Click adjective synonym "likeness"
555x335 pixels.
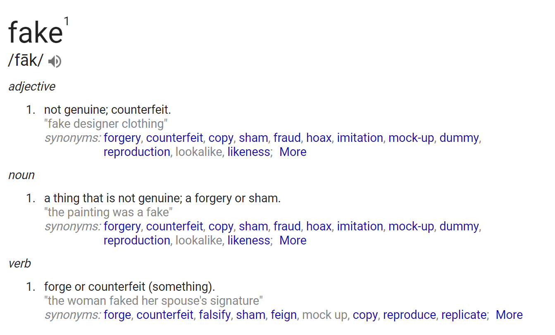248,152
